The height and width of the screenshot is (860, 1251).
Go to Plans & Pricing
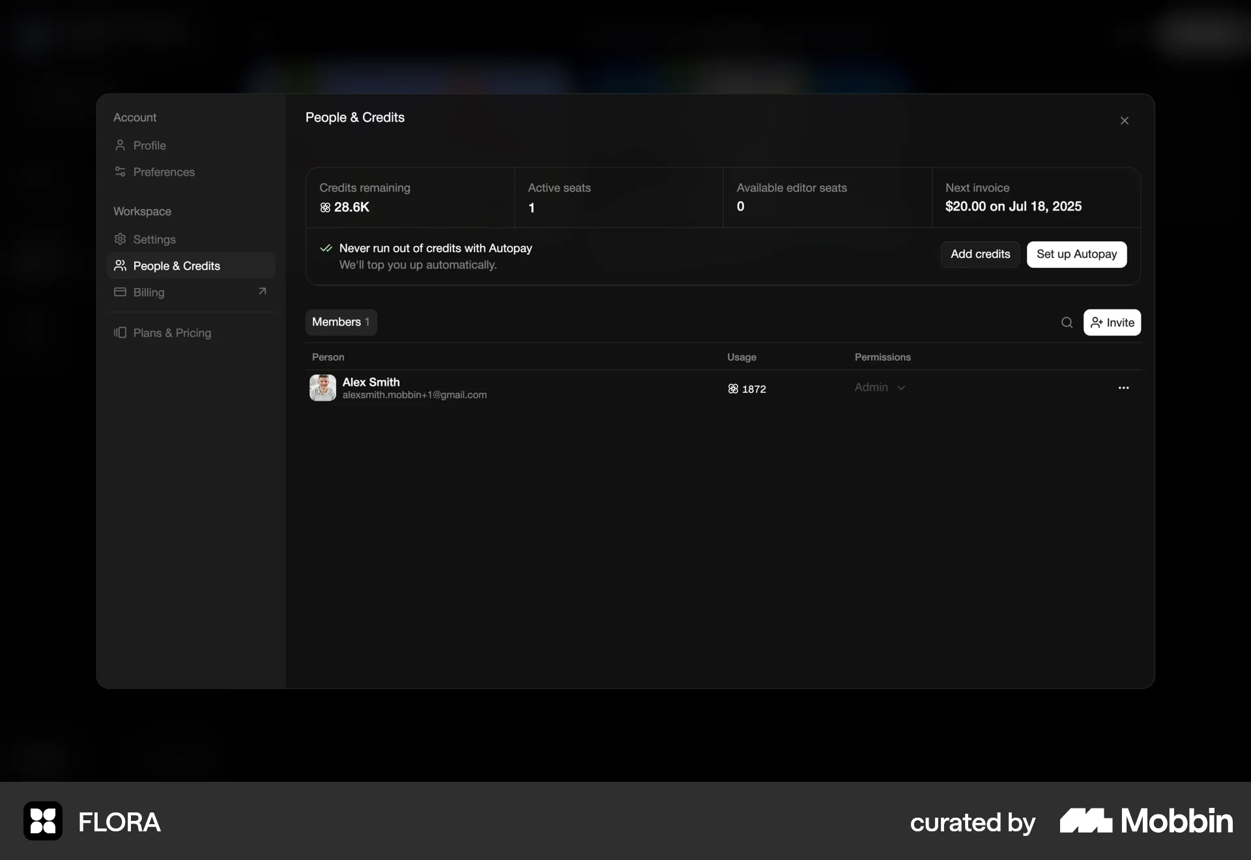172,333
